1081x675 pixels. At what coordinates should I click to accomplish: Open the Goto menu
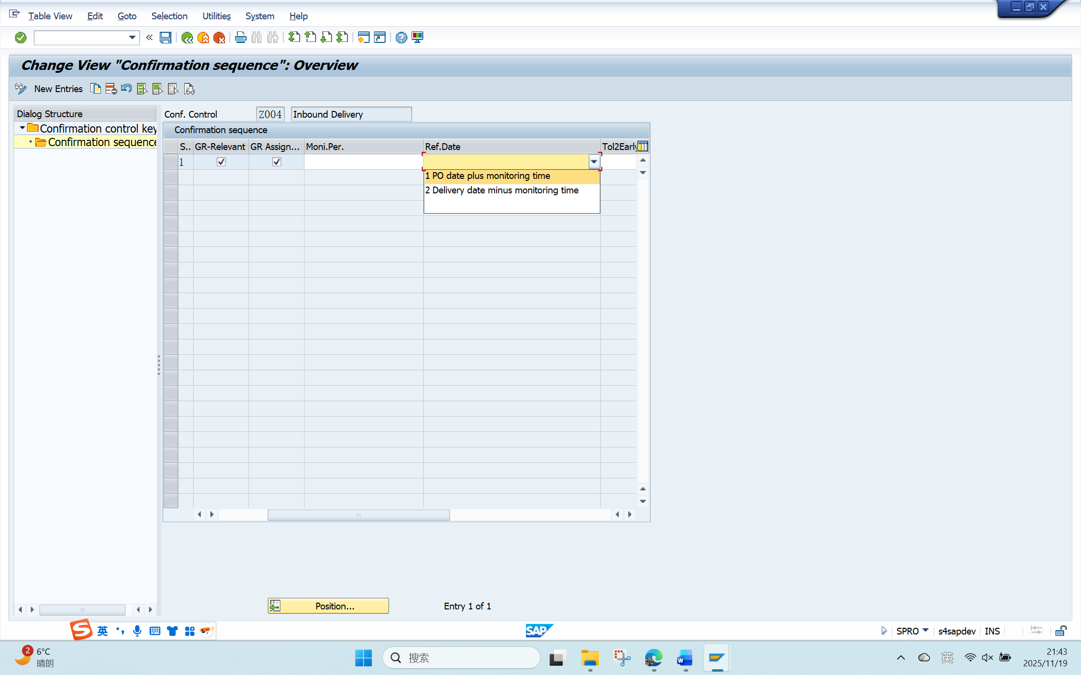pyautogui.click(x=127, y=16)
